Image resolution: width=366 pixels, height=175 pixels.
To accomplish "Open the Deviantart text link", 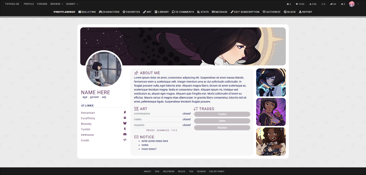I will coord(88,113).
